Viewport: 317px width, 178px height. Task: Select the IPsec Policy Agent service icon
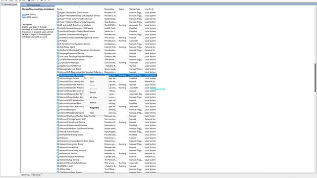(58, 47)
